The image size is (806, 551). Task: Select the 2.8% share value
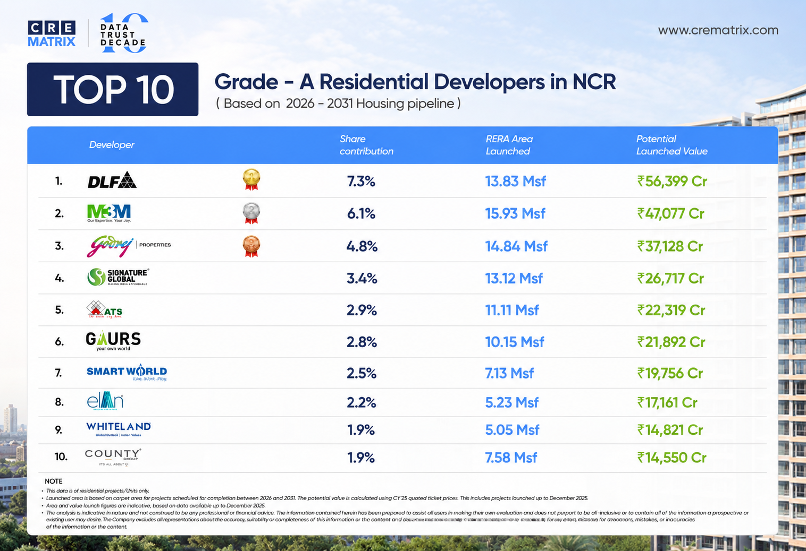click(x=362, y=342)
